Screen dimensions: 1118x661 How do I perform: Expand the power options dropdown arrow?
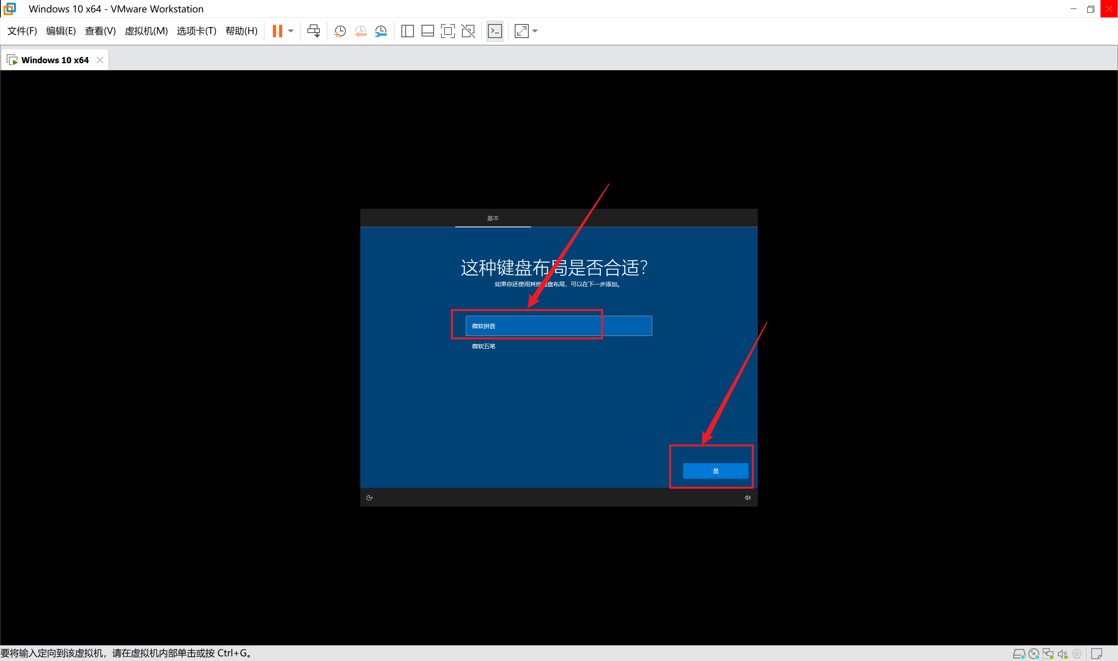(x=291, y=31)
